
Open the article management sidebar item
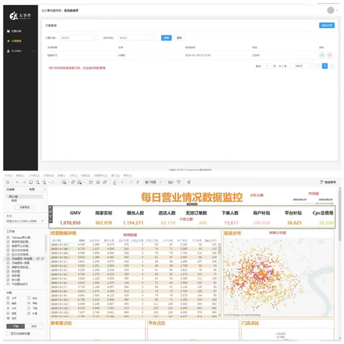[16, 41]
